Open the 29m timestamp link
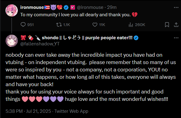 point(112,7)
